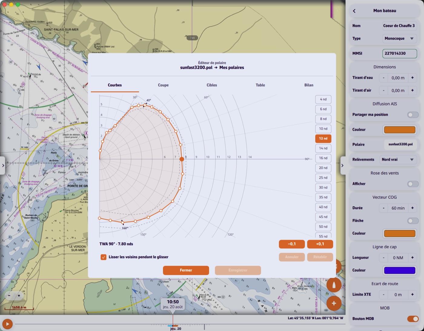The height and width of the screenshot is (331, 424).
Task: Switch to the Cibles tab
Action: click(x=212, y=85)
